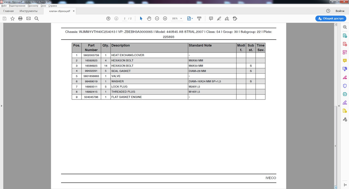The width and height of the screenshot is (349, 189).
Task: Open Combine Files sidebar tool
Action: (x=345, y=69)
